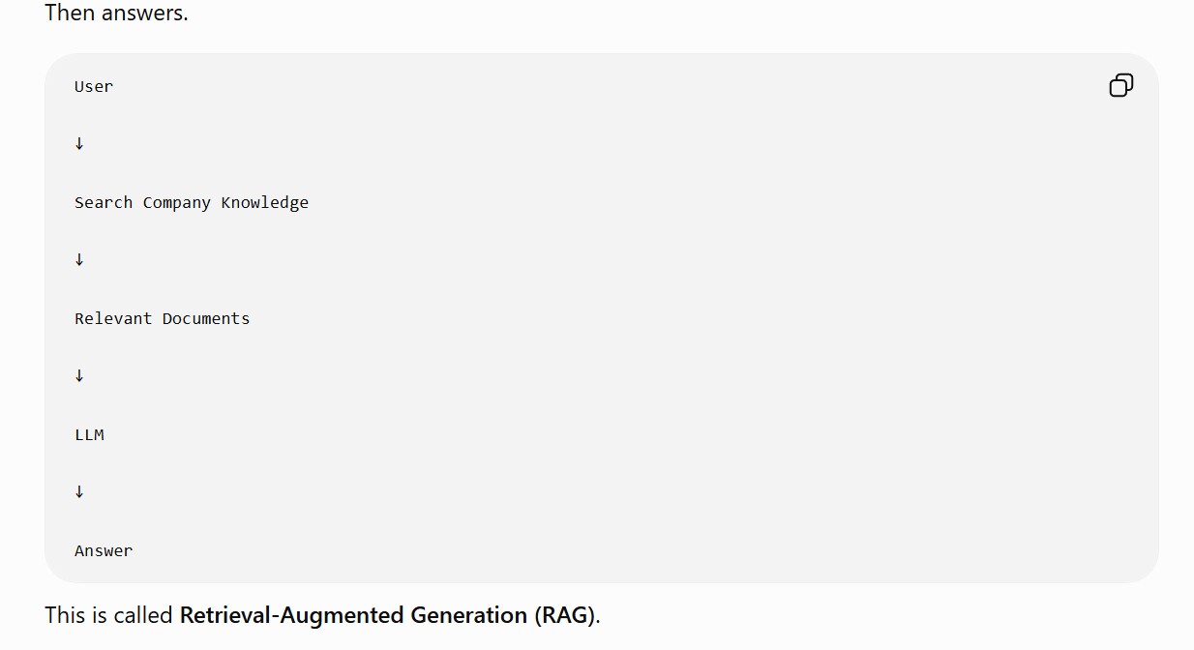This screenshot has height=650, width=1194.
Task: Click the word Company in the flow
Action: tap(177, 202)
